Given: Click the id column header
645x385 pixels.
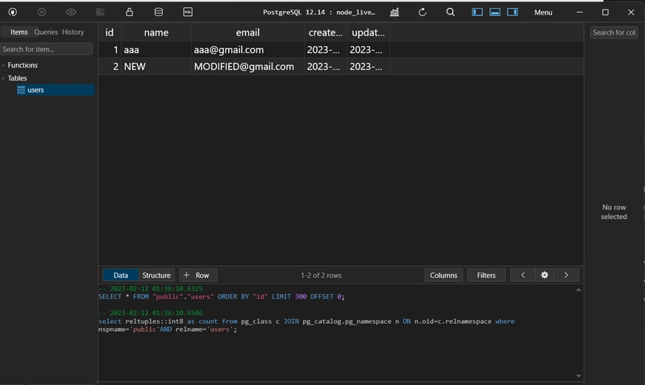Looking at the screenshot, I should click(x=110, y=32).
